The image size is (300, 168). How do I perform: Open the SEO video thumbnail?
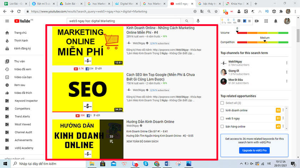point(88,92)
